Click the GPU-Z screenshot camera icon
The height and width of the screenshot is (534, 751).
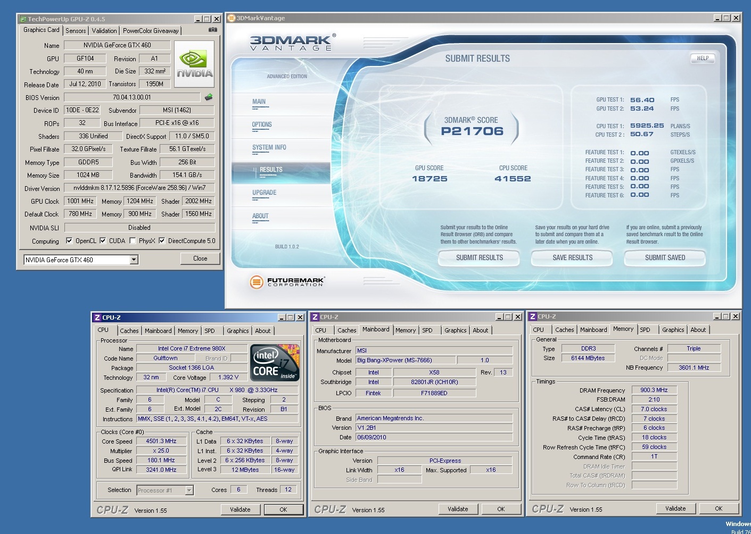(213, 30)
